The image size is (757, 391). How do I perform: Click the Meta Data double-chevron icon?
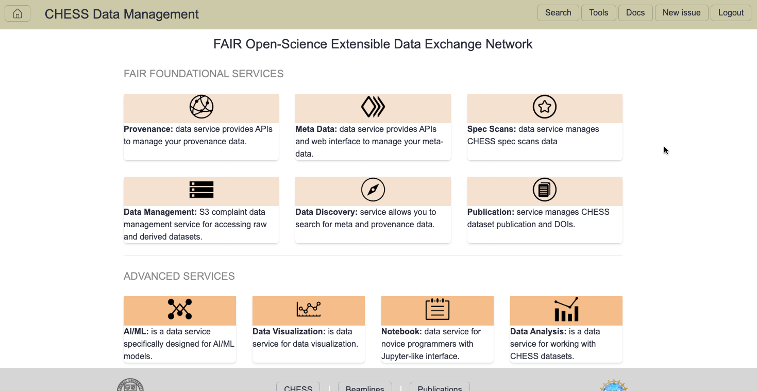[373, 107]
